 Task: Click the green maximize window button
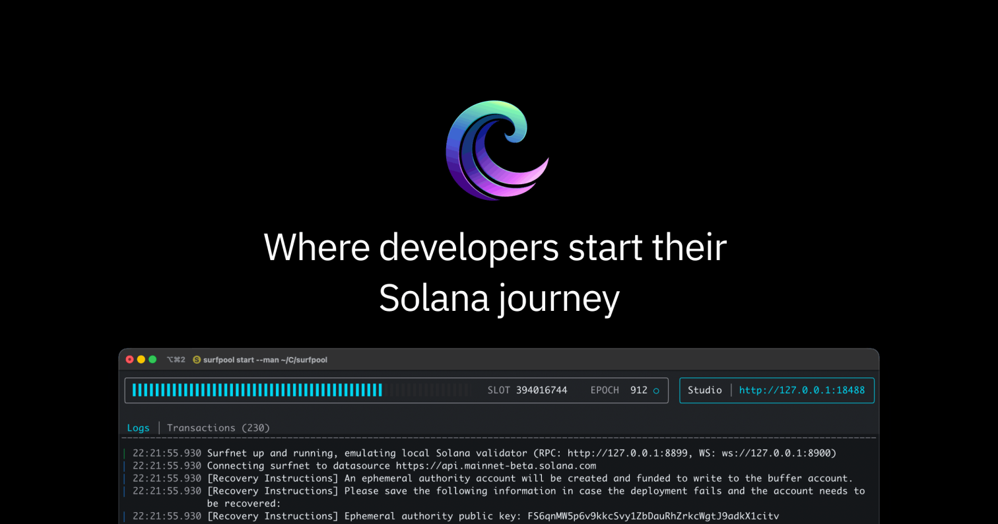[152, 360]
